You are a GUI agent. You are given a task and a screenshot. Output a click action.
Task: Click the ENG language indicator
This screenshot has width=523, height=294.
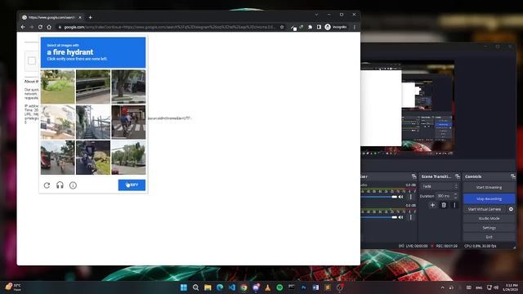(479, 287)
